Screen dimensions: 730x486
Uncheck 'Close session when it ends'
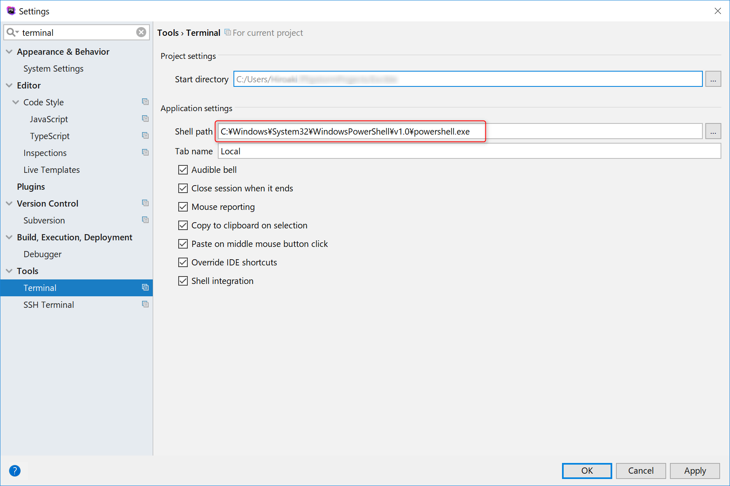pos(183,188)
